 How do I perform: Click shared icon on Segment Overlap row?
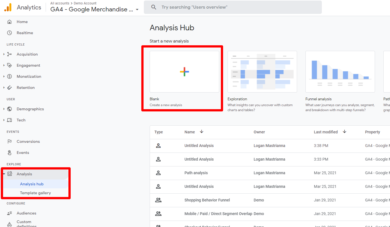[x=158, y=214]
